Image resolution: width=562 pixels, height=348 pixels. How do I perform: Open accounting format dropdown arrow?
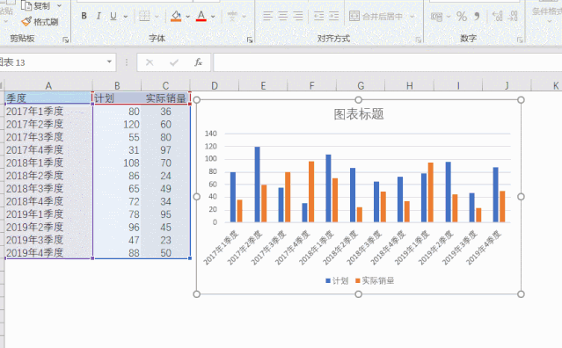(x=449, y=17)
